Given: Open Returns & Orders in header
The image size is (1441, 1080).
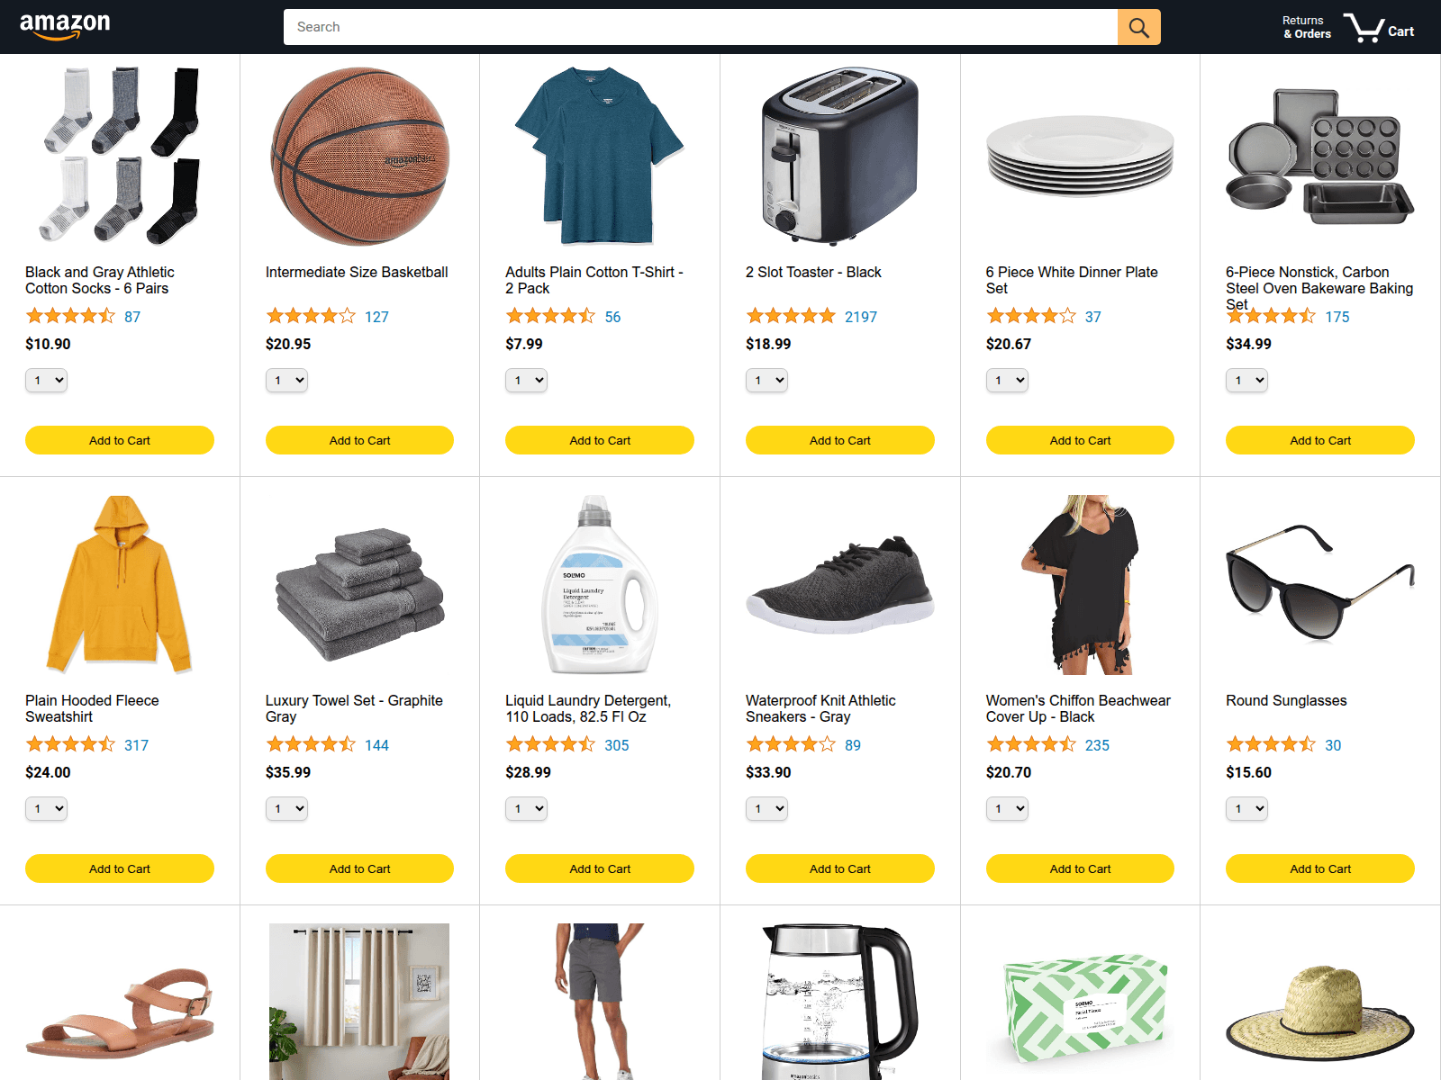Looking at the screenshot, I should coord(1307,27).
